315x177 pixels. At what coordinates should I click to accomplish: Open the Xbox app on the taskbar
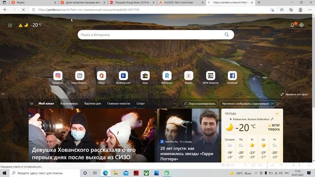coord(146,173)
